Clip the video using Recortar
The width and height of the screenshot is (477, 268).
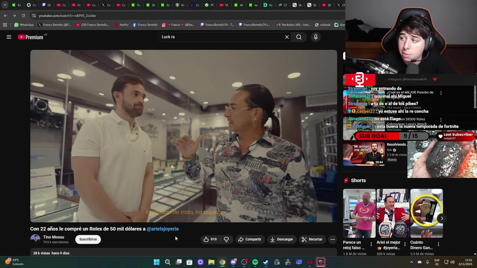click(x=312, y=239)
